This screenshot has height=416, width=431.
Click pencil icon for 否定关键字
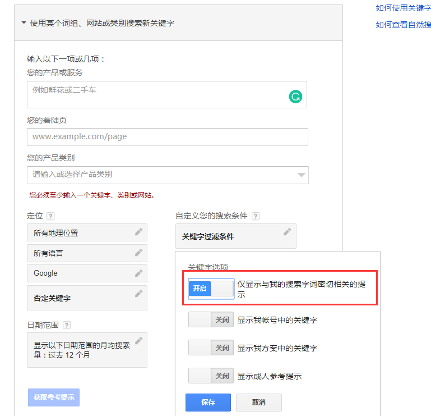(139, 294)
